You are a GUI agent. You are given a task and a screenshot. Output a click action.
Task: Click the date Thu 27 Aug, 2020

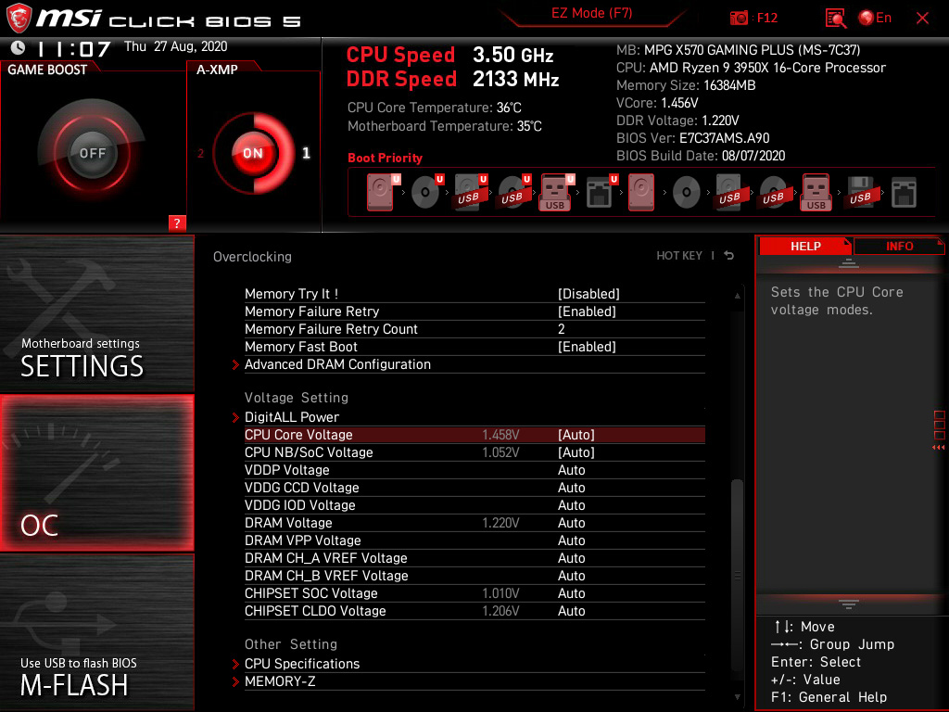(175, 46)
